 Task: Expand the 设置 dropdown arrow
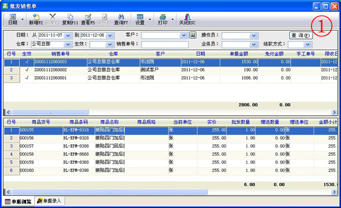coord(150,19)
